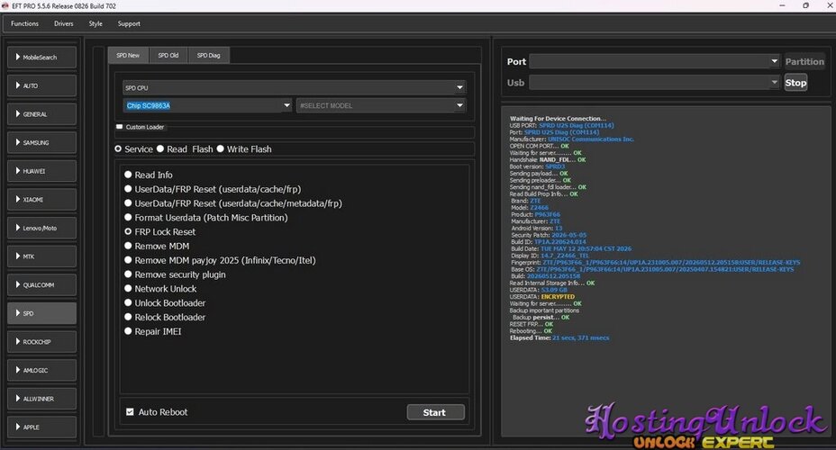The image size is (836, 450).
Task: Select Remove security plugin option
Action: (128, 274)
